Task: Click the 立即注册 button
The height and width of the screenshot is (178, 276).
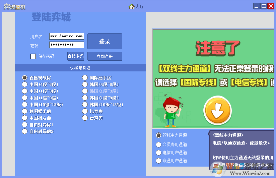Action: pos(105,56)
